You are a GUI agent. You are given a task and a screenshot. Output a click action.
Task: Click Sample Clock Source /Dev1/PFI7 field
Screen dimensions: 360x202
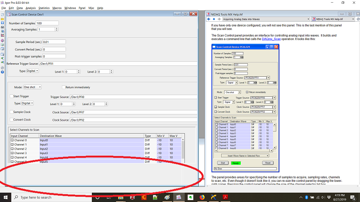[x=133, y=112]
